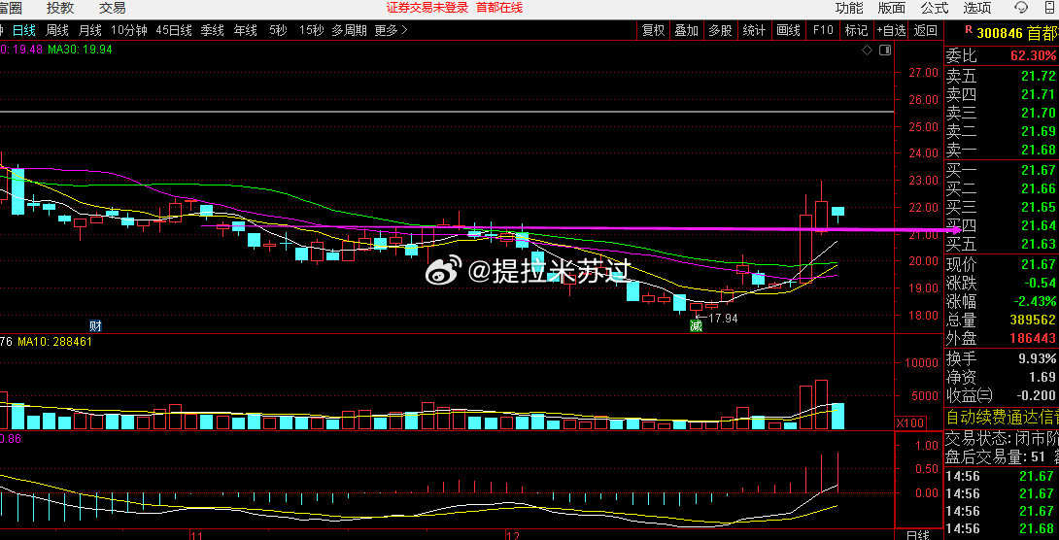Click the 换手 9.93% row
1059x540 pixels.
1002,358
